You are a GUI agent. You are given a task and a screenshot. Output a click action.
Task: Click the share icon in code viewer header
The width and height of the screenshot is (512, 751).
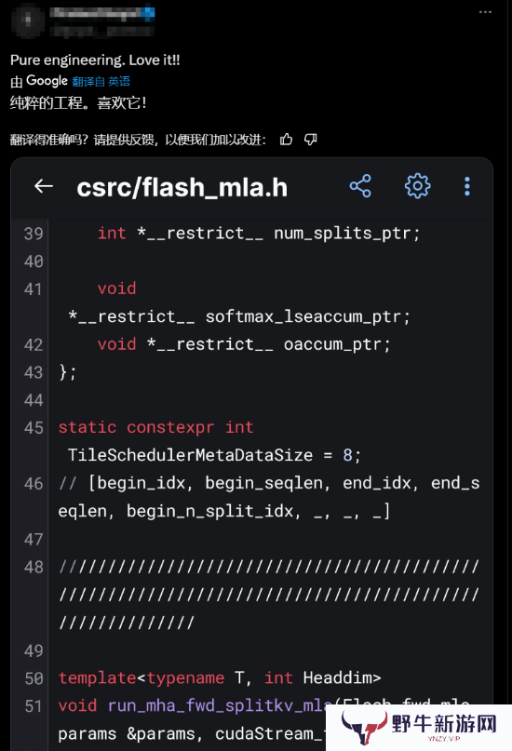(x=360, y=186)
